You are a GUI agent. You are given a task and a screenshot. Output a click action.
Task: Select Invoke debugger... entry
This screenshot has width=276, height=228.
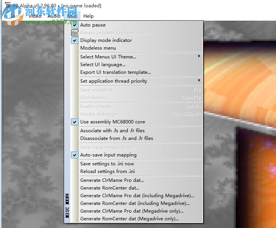(136, 114)
